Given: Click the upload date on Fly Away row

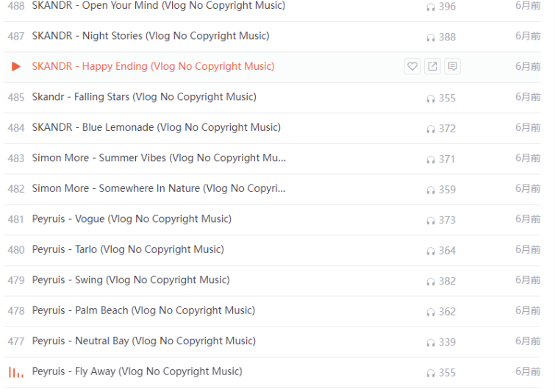Looking at the screenshot, I should click(x=527, y=371).
